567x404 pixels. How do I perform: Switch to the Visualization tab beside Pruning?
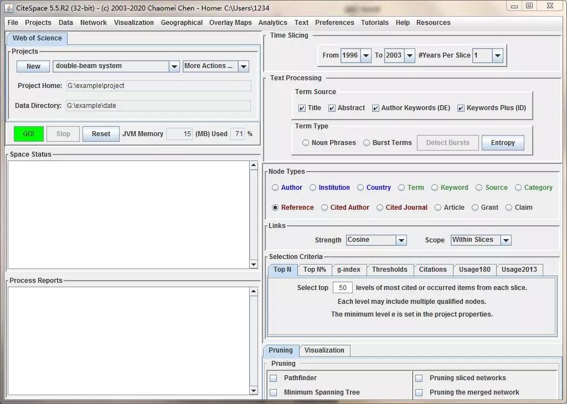point(324,350)
